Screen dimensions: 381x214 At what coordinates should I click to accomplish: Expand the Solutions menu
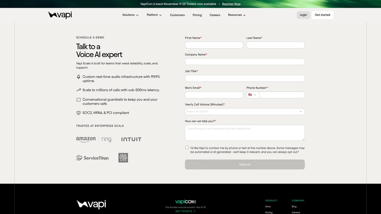(130, 15)
